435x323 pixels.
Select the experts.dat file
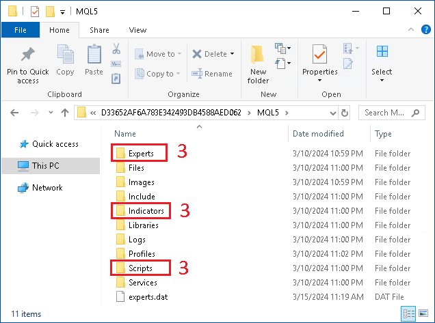click(142, 297)
